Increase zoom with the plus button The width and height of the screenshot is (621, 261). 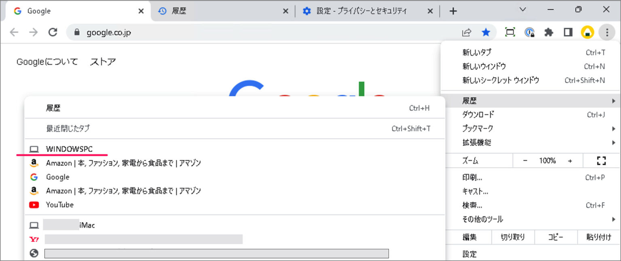coord(570,161)
